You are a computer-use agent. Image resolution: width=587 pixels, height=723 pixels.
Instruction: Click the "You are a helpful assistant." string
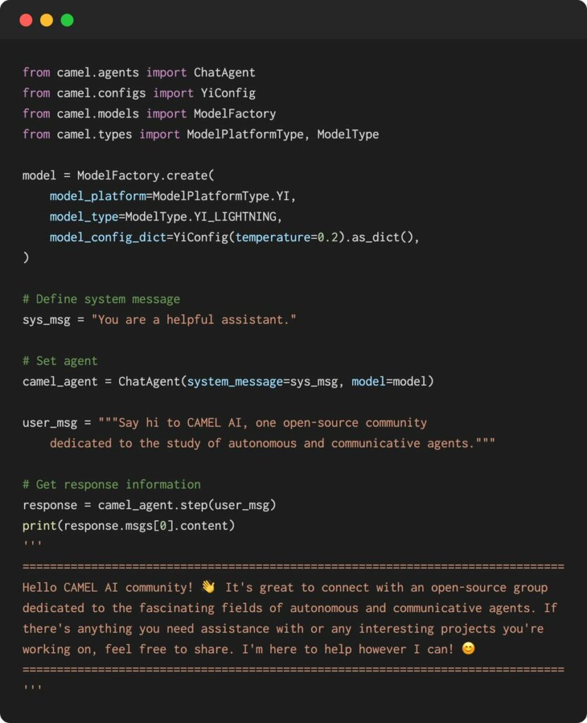(x=193, y=319)
